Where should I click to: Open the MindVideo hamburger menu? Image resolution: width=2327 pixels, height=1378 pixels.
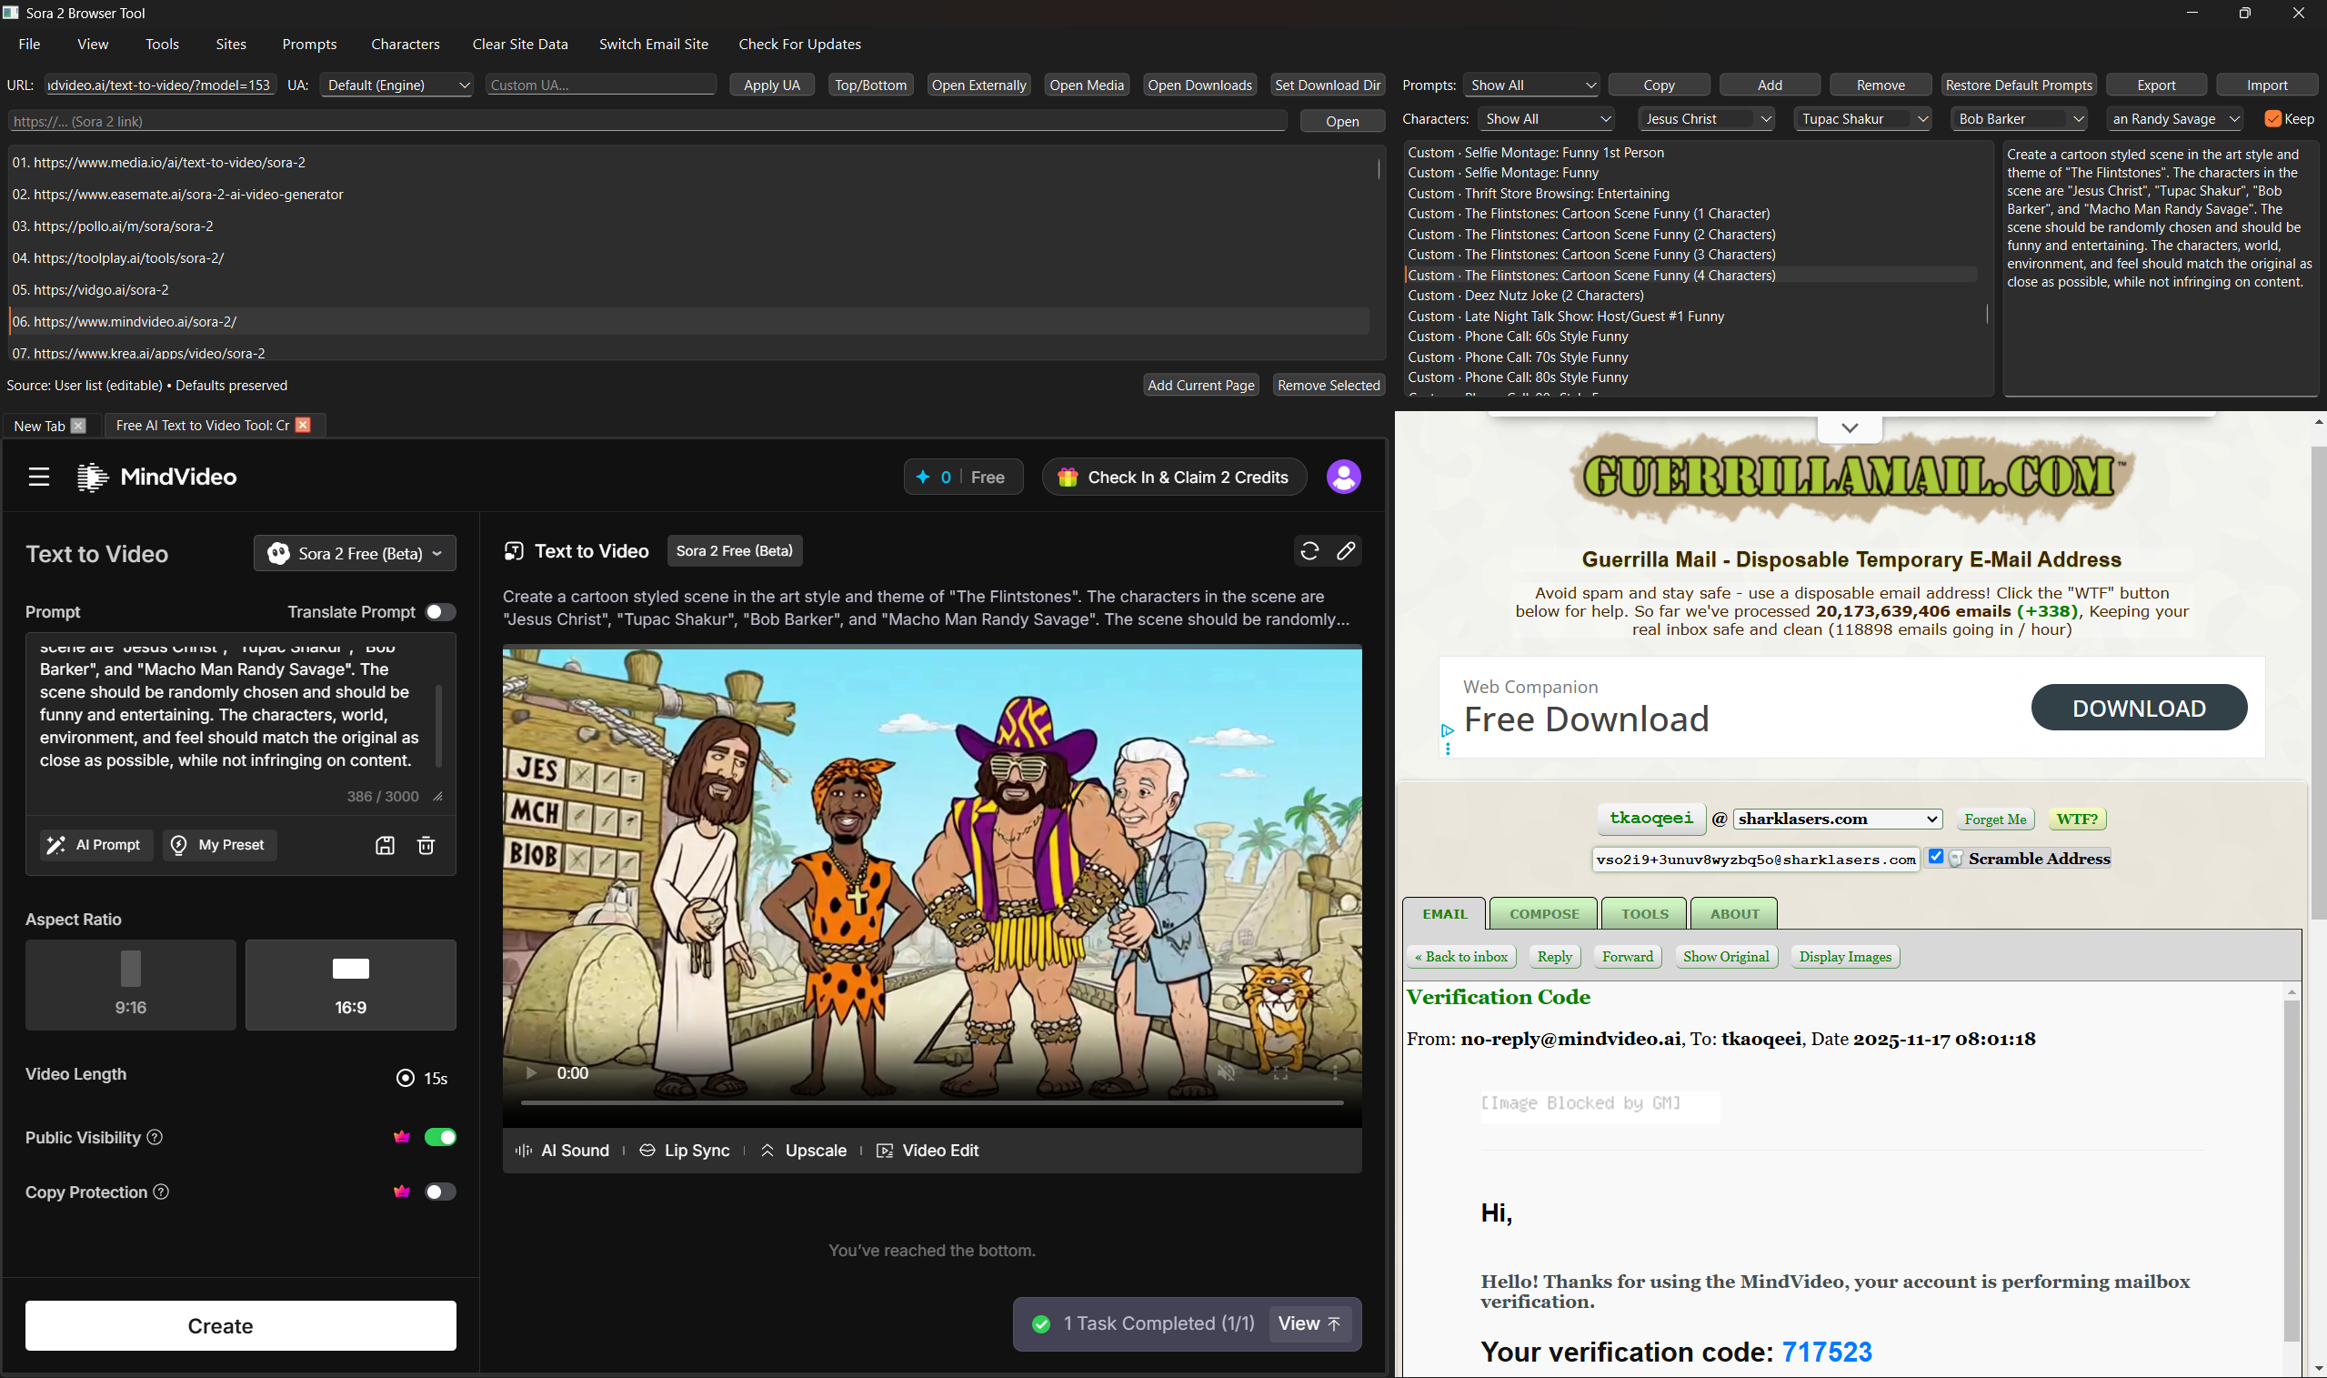(39, 477)
